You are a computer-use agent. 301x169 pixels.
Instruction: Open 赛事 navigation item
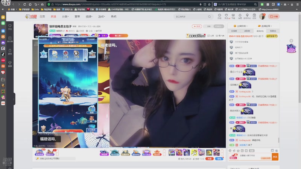pyautogui.click(x=77, y=17)
